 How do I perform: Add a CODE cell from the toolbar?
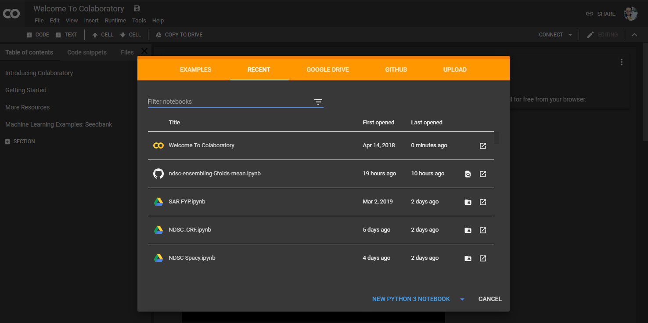point(38,35)
